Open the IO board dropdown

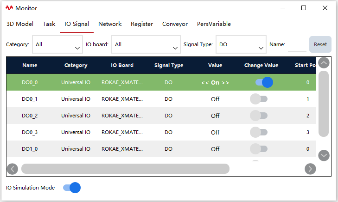coord(146,44)
